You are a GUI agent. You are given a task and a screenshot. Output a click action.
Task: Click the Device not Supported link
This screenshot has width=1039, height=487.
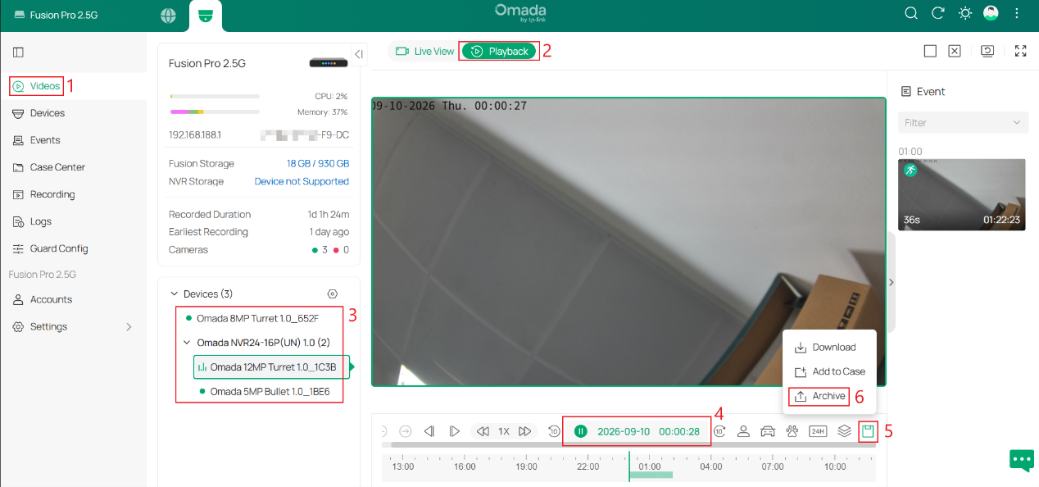(302, 181)
